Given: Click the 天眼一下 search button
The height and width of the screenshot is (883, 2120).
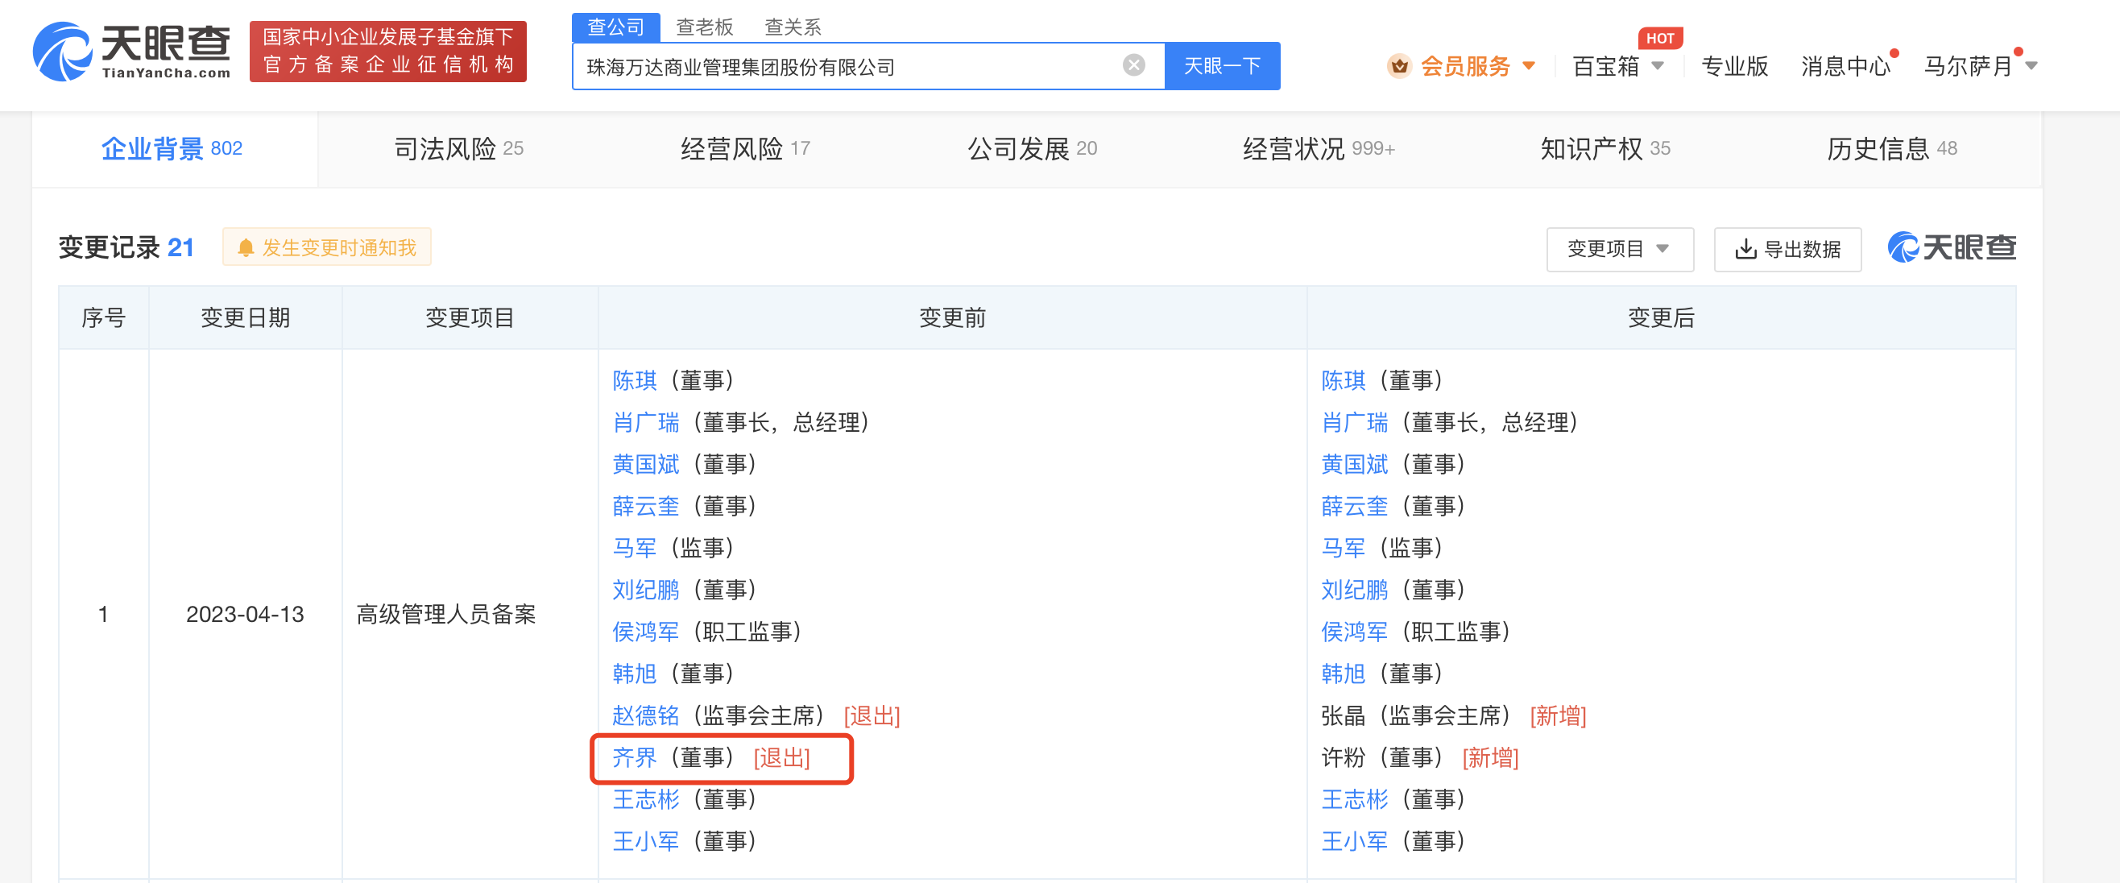Looking at the screenshot, I should click(1221, 66).
